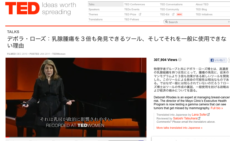Click the external link icon beside TED-Ed
Image resolution: width=230 pixels, height=141 pixels.
(173, 14)
